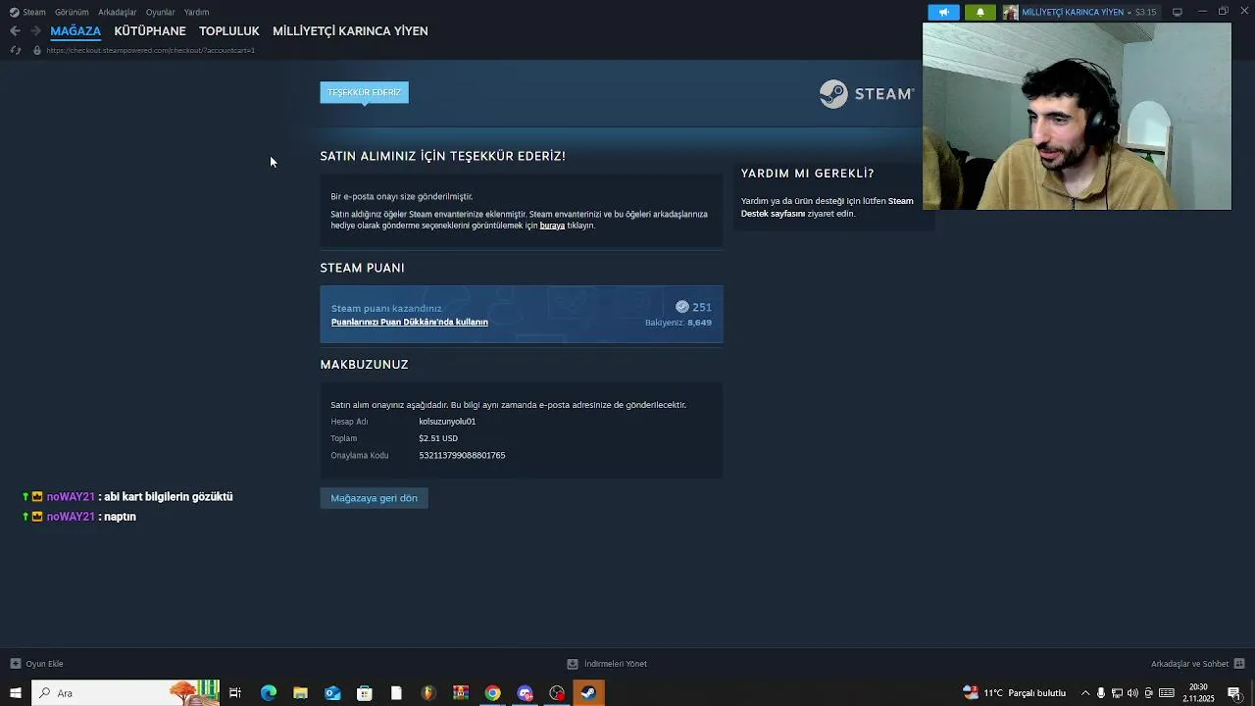Click the microphone icon in system tray
Image resolution: width=1255 pixels, height=706 pixels.
click(1101, 693)
